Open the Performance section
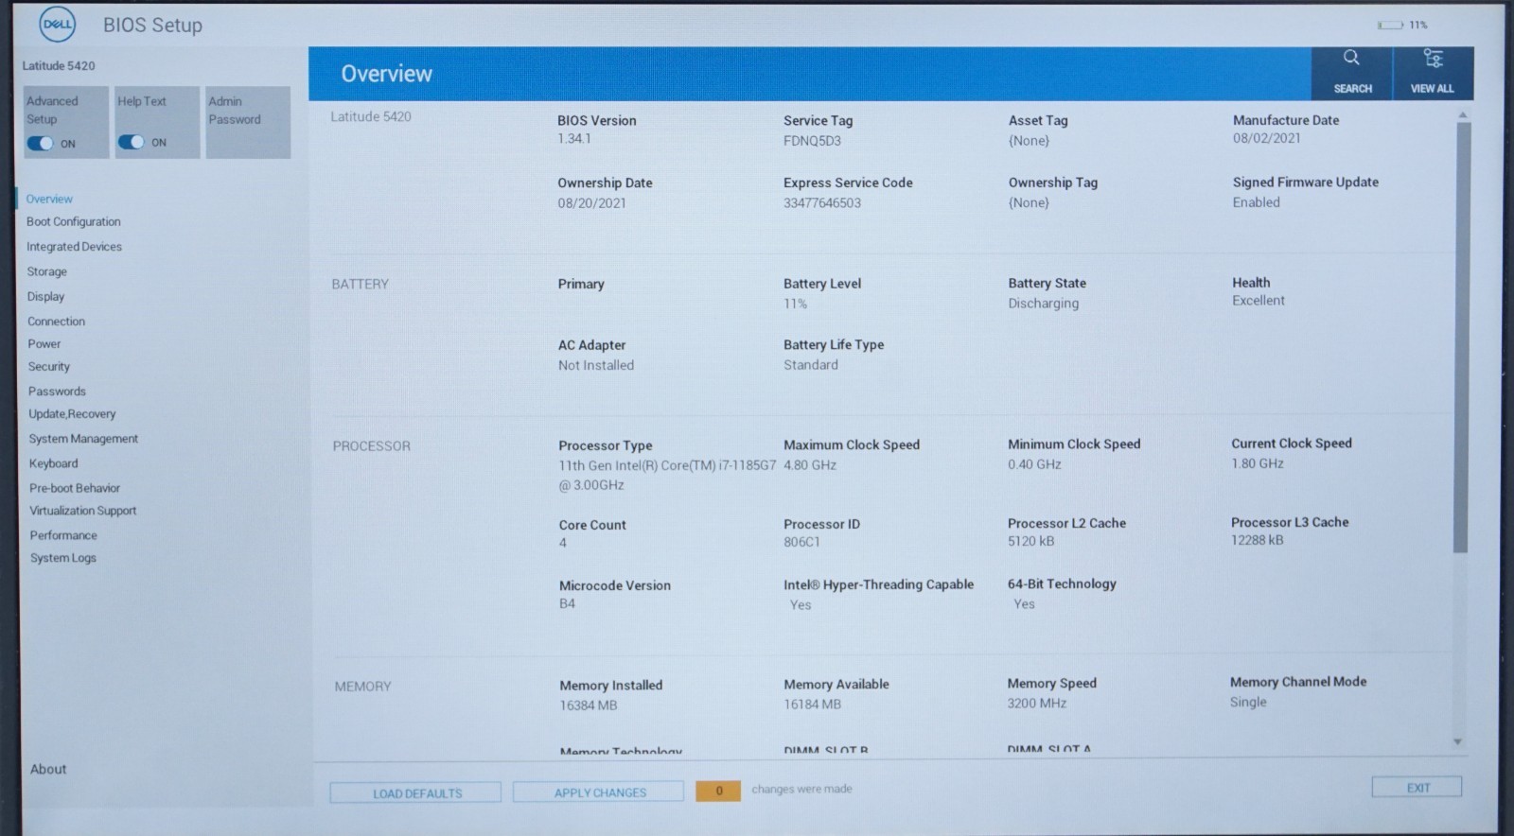This screenshot has height=836, width=1514. coord(63,535)
